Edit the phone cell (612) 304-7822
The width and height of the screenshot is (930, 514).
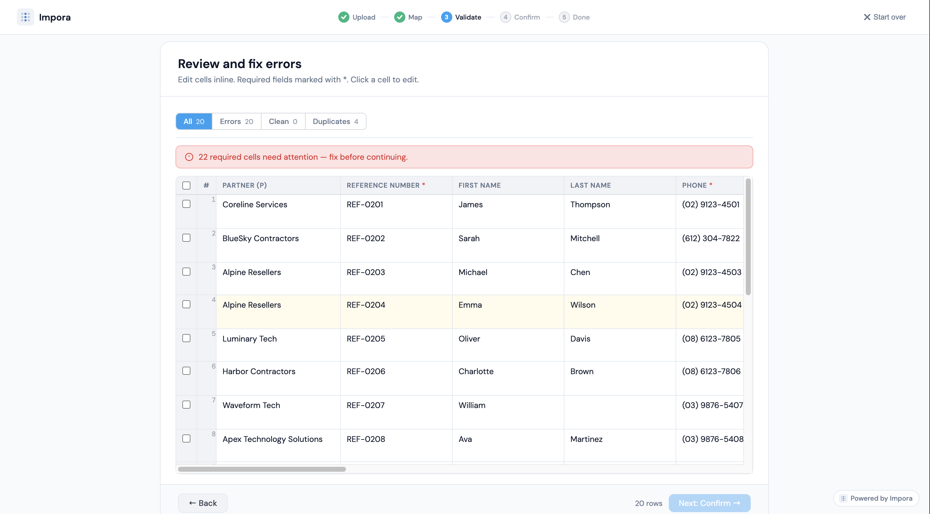coord(709,245)
